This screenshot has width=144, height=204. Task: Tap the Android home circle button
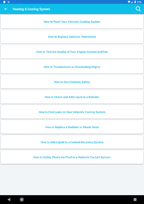22,199
